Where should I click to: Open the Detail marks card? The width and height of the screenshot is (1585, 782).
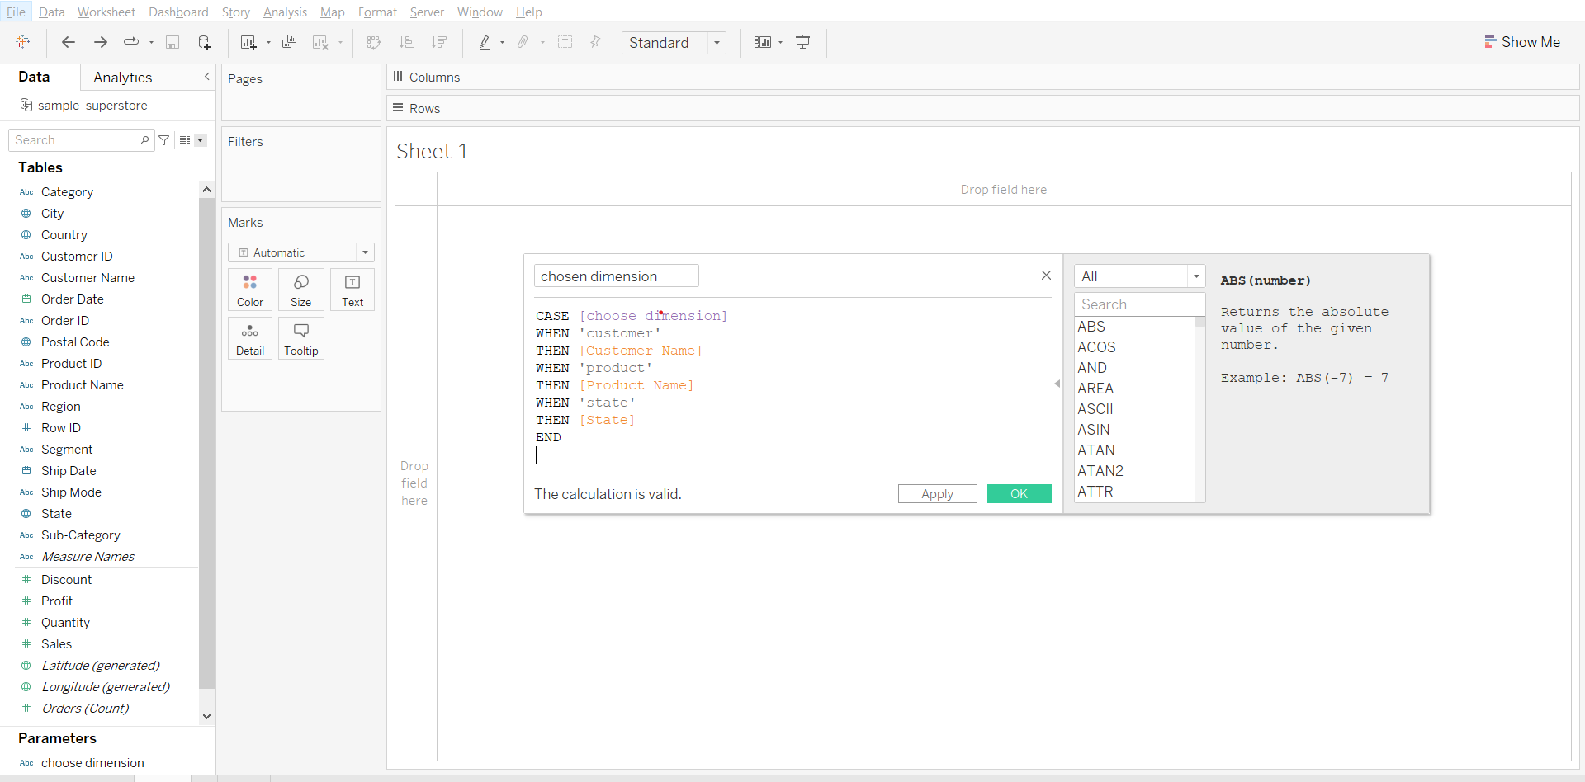pos(250,338)
